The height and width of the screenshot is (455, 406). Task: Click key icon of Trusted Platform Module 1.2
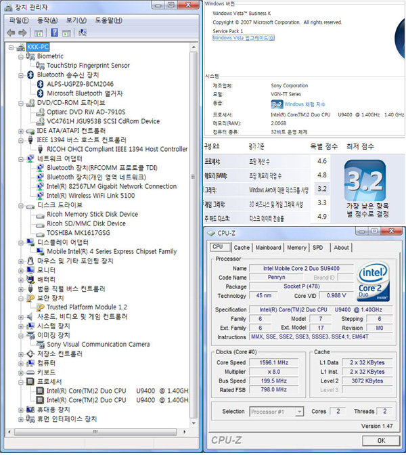[41, 307]
